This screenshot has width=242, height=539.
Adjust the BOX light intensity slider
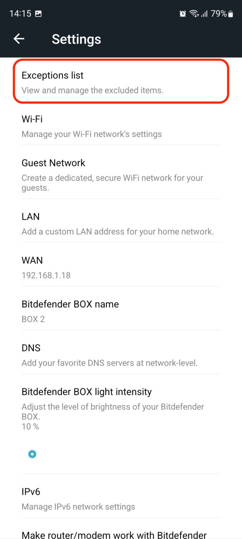tap(32, 454)
